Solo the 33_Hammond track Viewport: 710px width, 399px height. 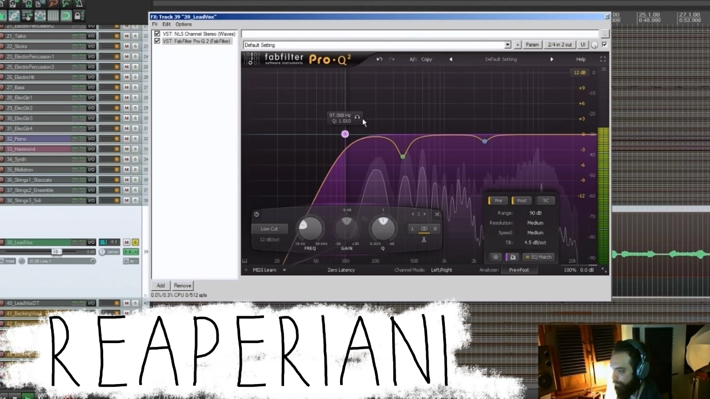[135, 149]
